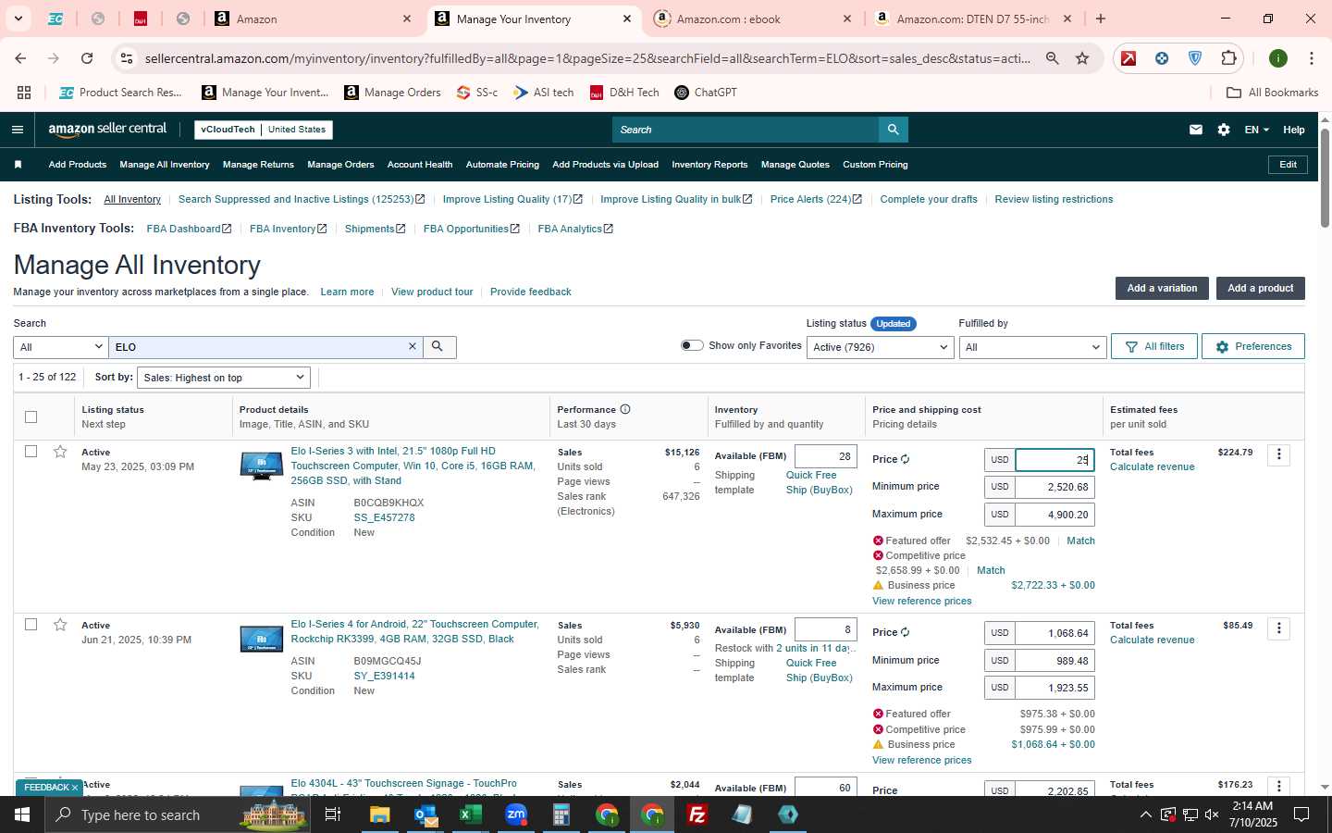This screenshot has height=833, width=1332.
Task: Click the Add a product button
Action: pos(1260,288)
